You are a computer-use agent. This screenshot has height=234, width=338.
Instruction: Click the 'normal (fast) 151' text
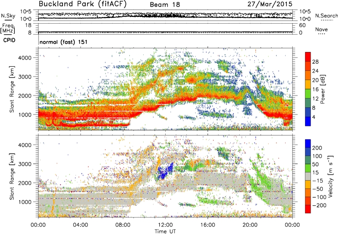[64, 42]
